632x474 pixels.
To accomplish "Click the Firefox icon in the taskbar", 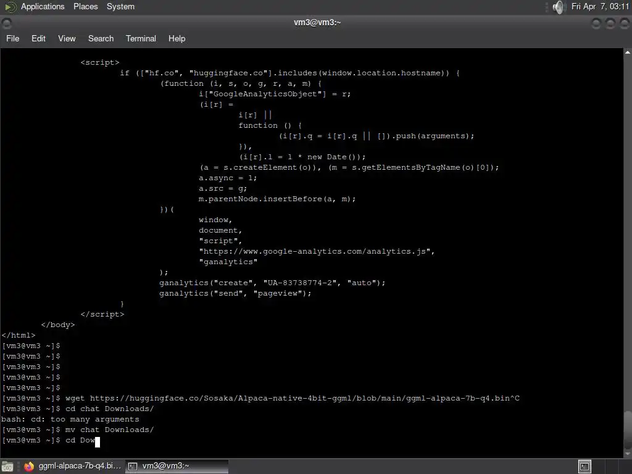I will 28,467.
